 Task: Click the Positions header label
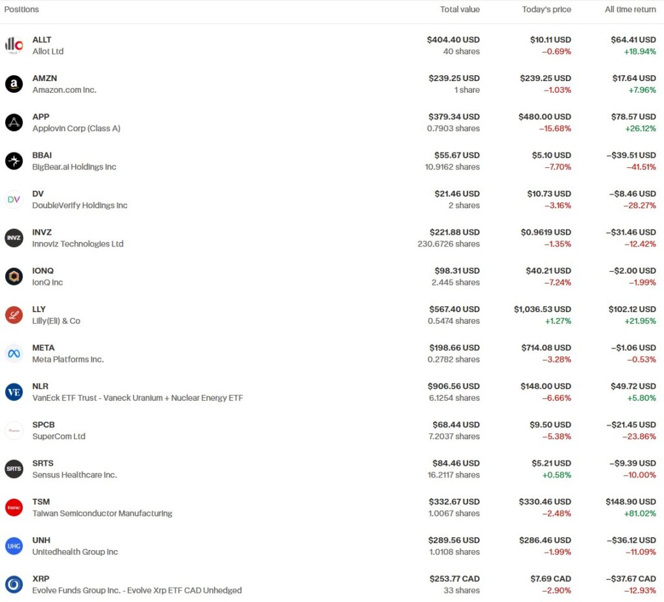coord(22,9)
